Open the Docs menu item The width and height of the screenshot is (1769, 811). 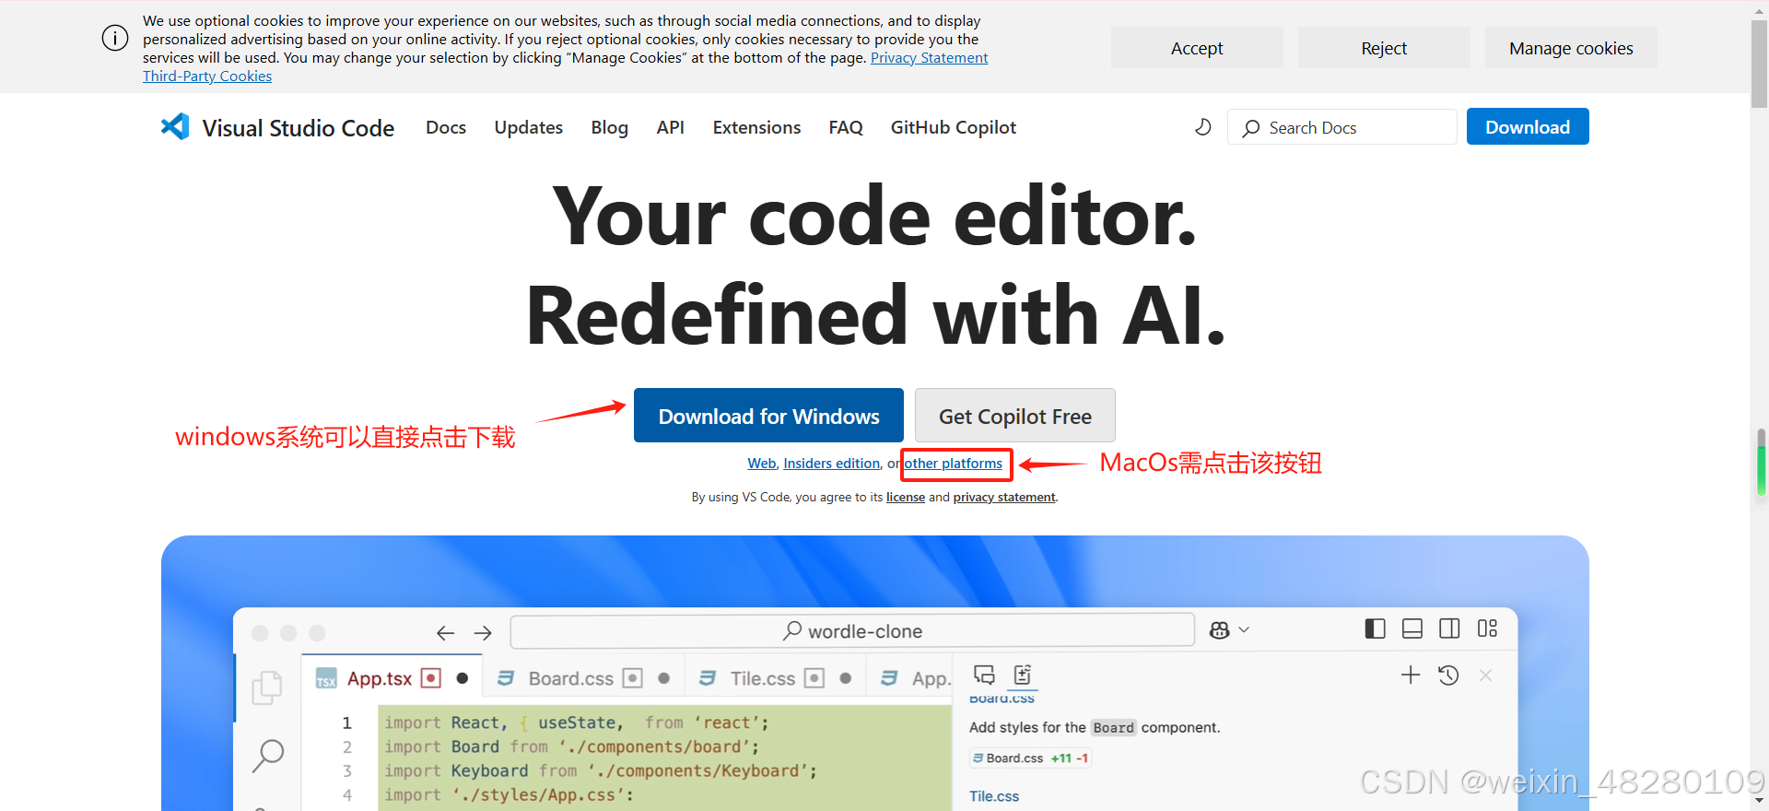pyautogui.click(x=446, y=127)
